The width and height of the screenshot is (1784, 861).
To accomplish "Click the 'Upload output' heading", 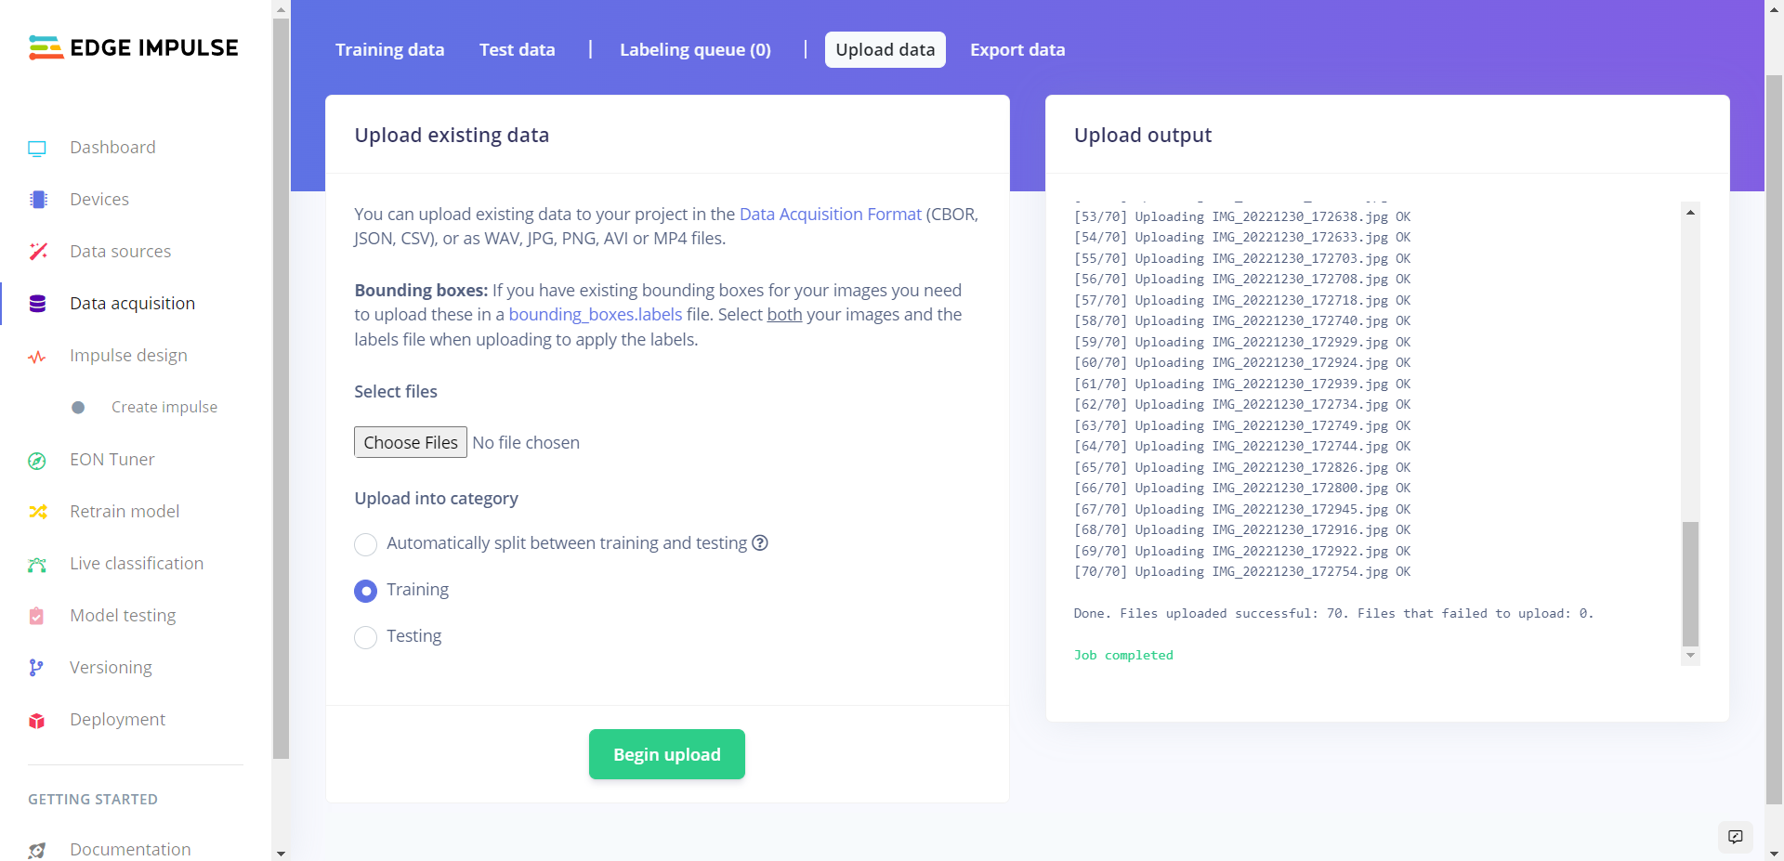I will (1143, 136).
